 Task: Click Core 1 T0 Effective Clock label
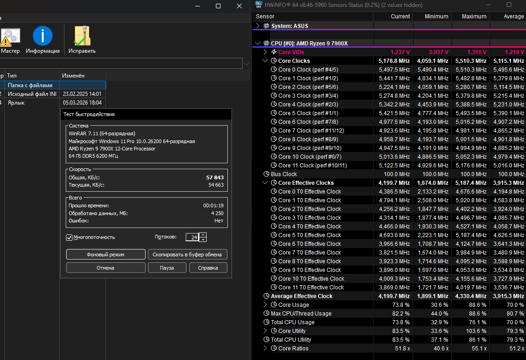[x=310, y=200]
